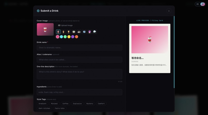
Task: Select the red cup with straw emoji
Action: pyautogui.click(x=58, y=32)
